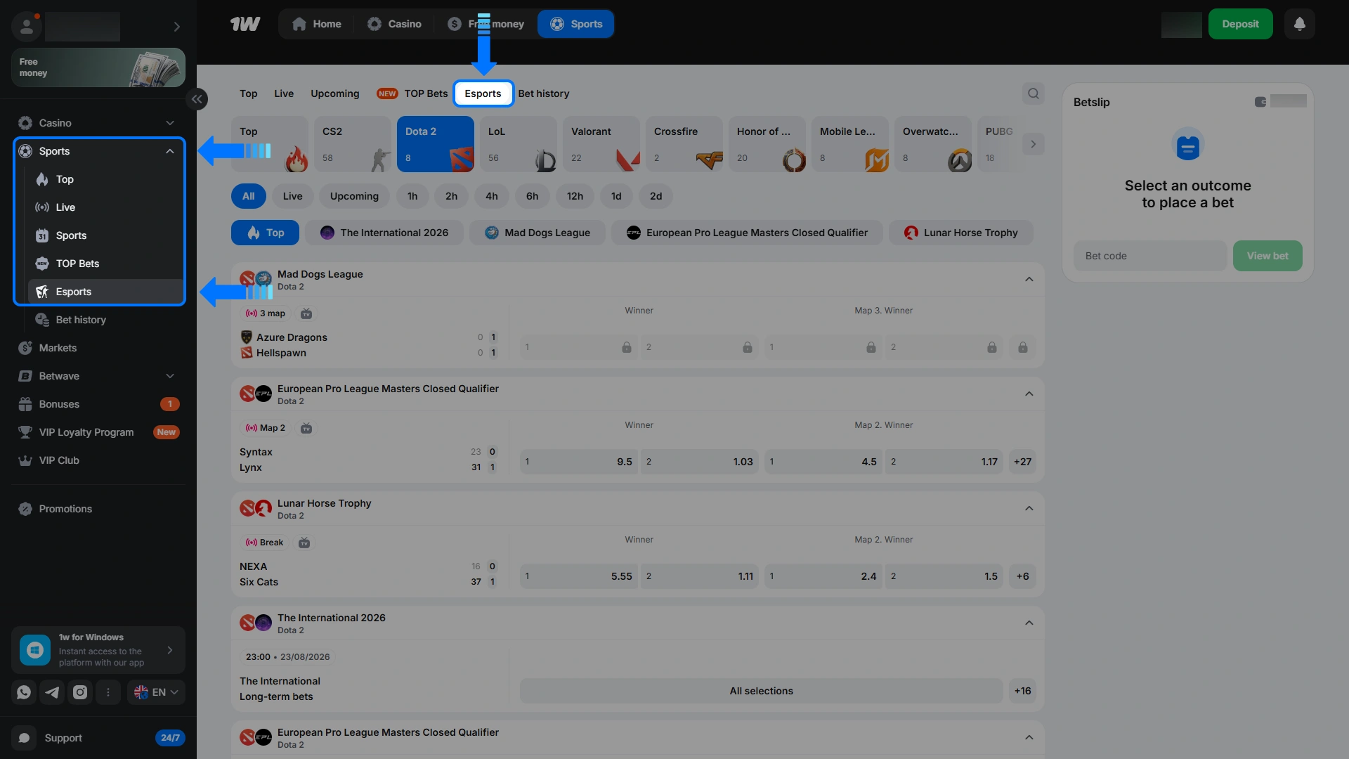Open stream icon for Azure Dragons match
This screenshot has width=1349, height=759.
point(306,313)
